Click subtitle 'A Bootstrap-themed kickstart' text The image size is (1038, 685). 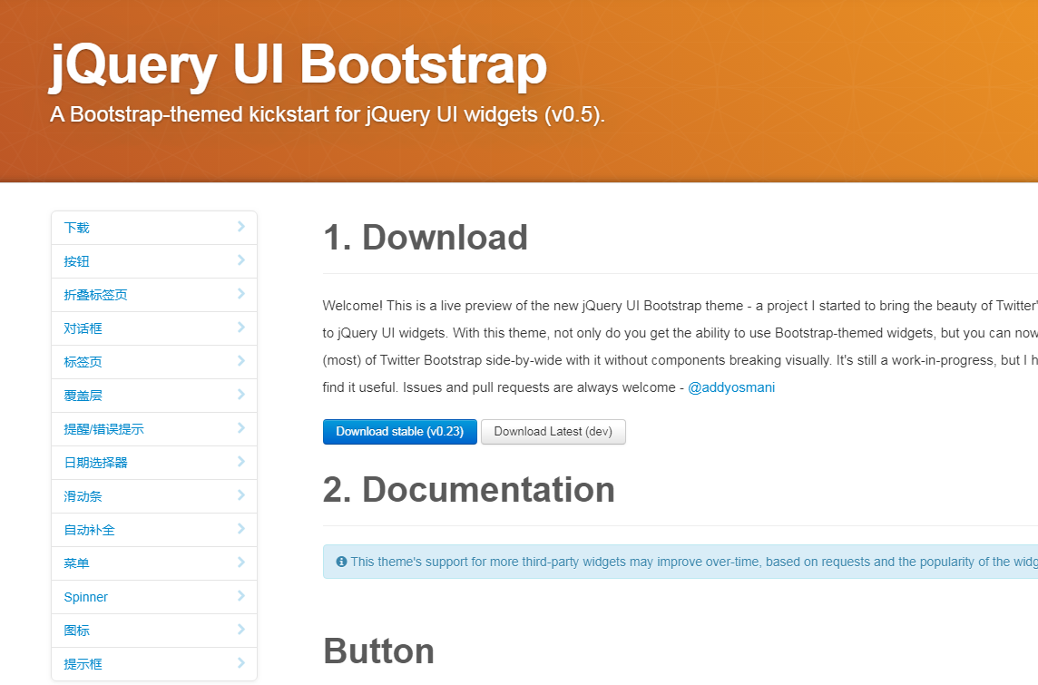(328, 114)
